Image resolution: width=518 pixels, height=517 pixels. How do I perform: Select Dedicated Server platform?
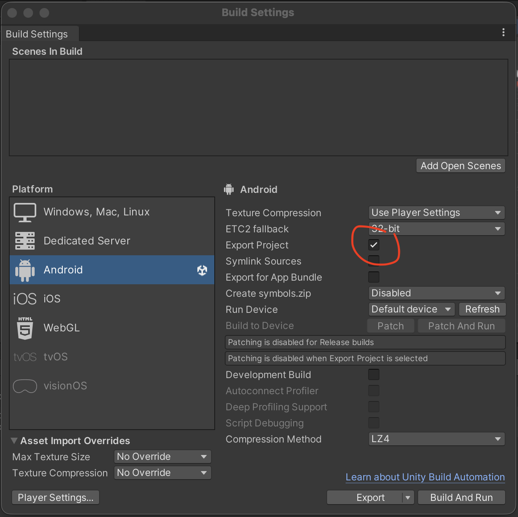(x=112, y=241)
